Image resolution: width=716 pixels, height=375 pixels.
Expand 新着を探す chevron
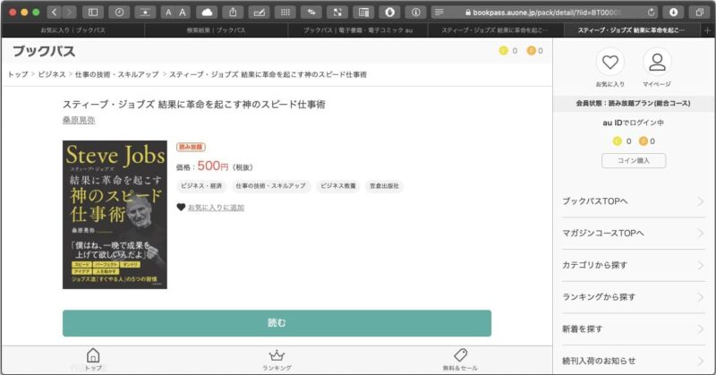click(701, 329)
